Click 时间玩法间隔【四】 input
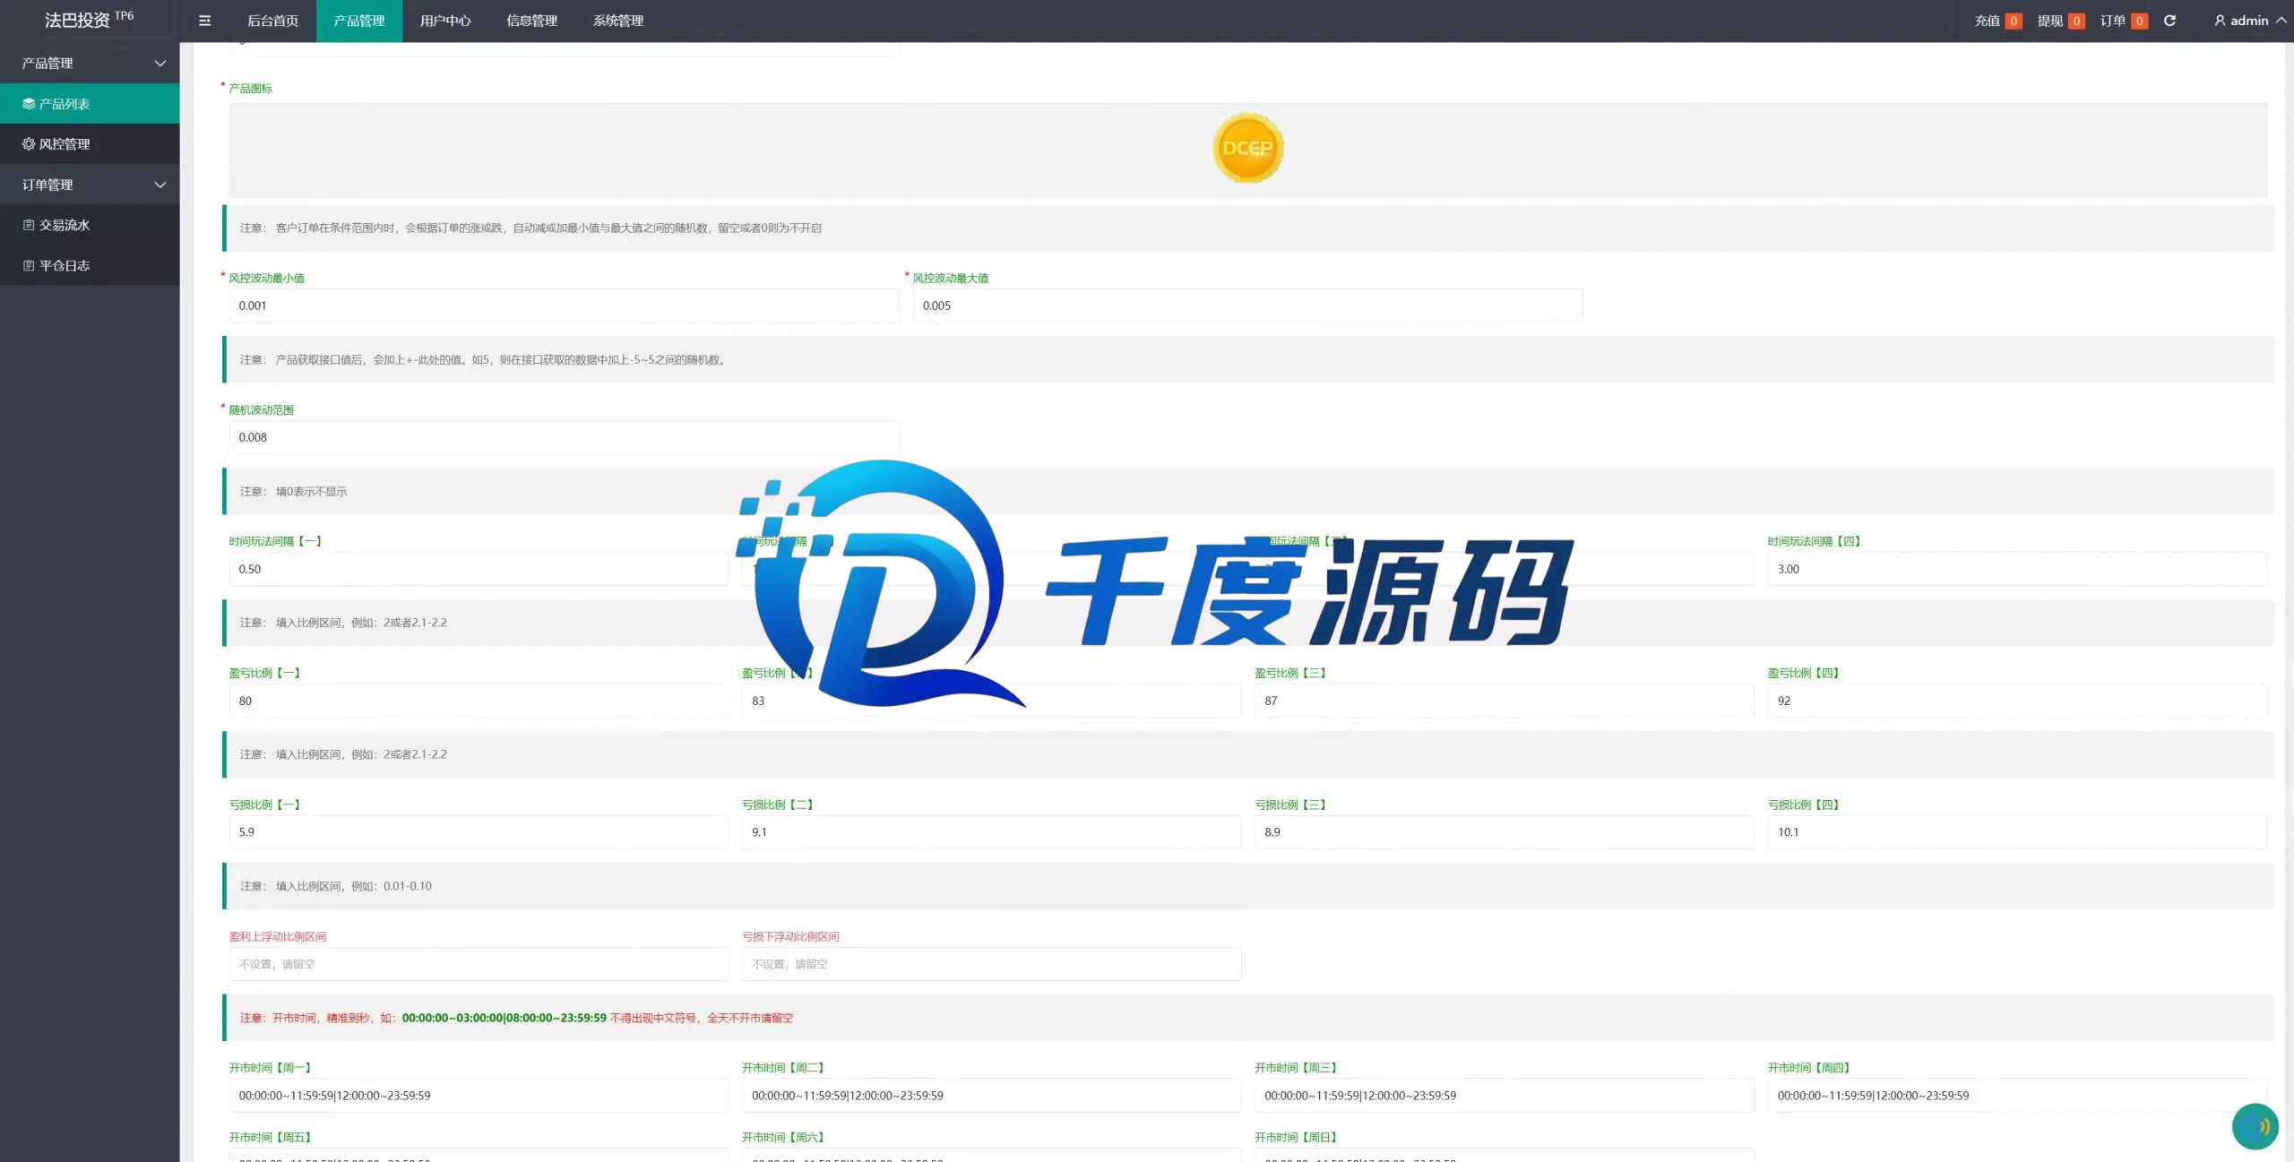This screenshot has height=1162, width=2294. [2017, 569]
